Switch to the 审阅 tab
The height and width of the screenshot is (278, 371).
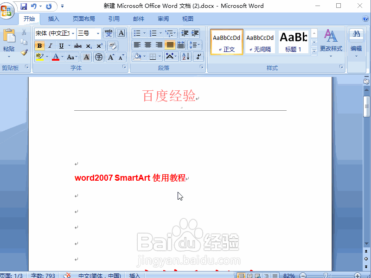tap(163, 19)
